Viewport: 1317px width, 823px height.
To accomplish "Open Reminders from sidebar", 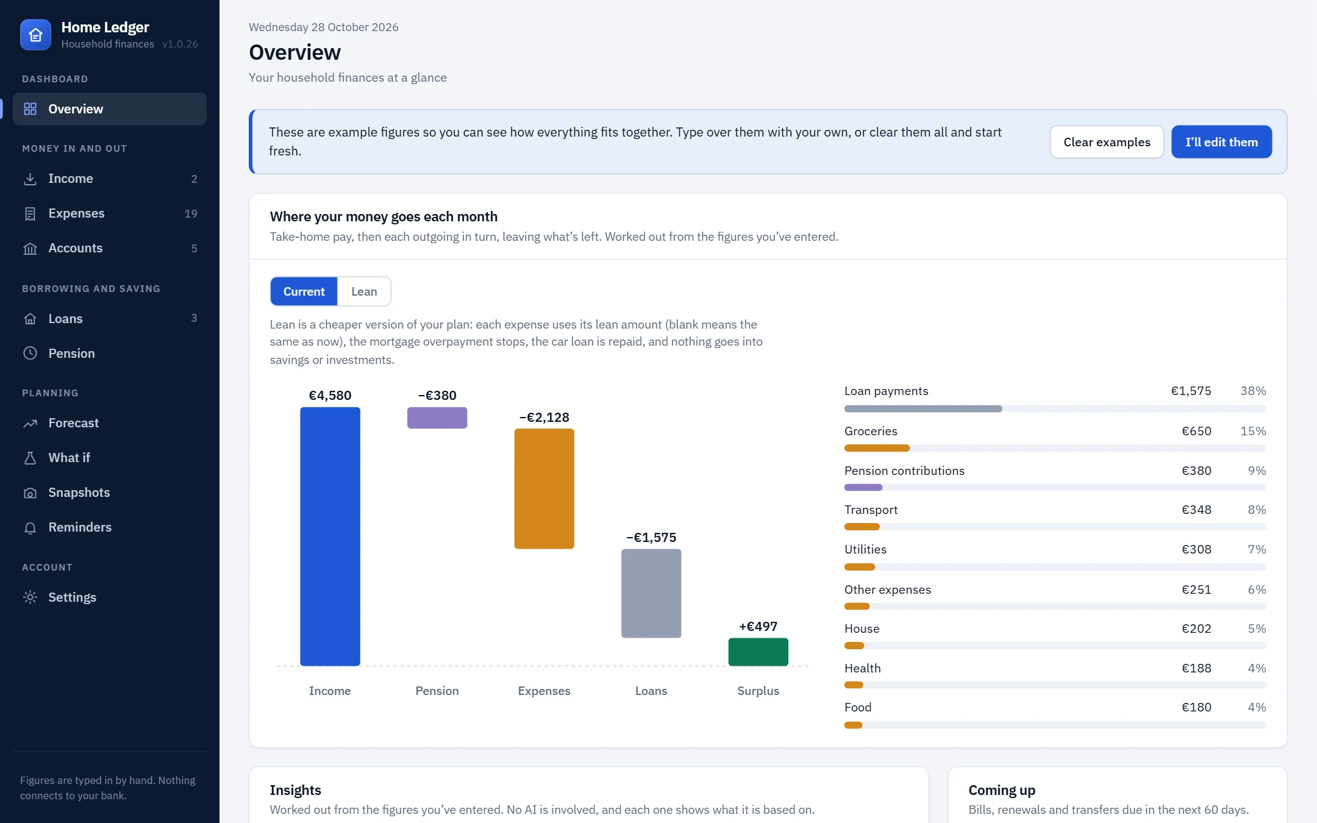I will [x=110, y=527].
